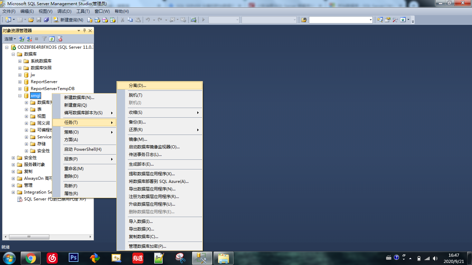
Task: Expand the 视图 folder under xmgl
Action: 27,116
